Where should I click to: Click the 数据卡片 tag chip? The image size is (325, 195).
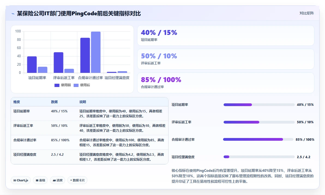click(x=77, y=180)
